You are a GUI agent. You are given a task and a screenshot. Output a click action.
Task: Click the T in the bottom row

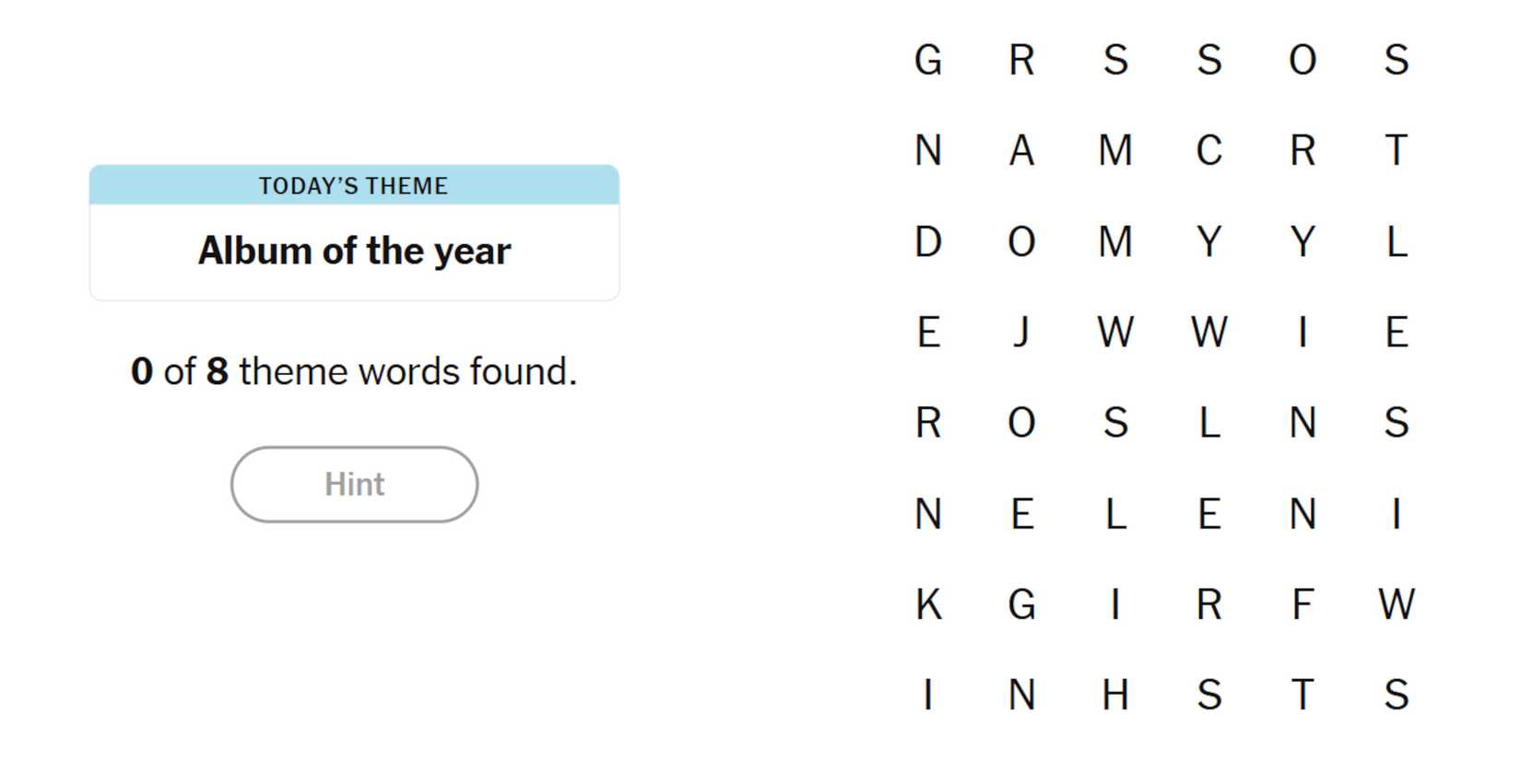1302,695
